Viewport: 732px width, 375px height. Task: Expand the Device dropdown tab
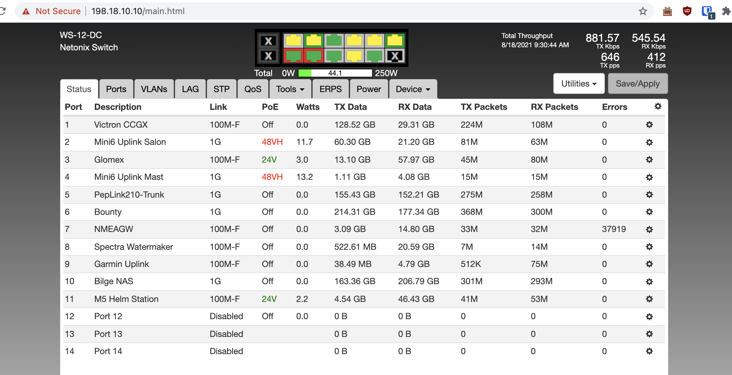[413, 89]
